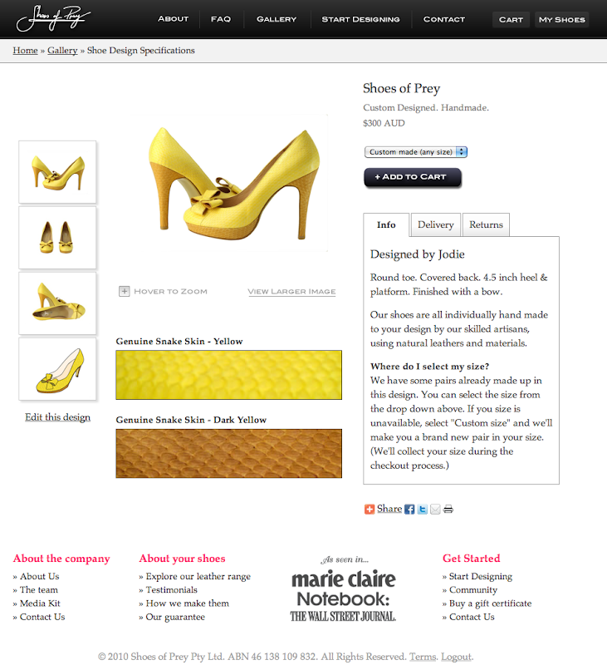This screenshot has height=665, width=607.
Task: Open Testimonials footer link
Action: 172,590
